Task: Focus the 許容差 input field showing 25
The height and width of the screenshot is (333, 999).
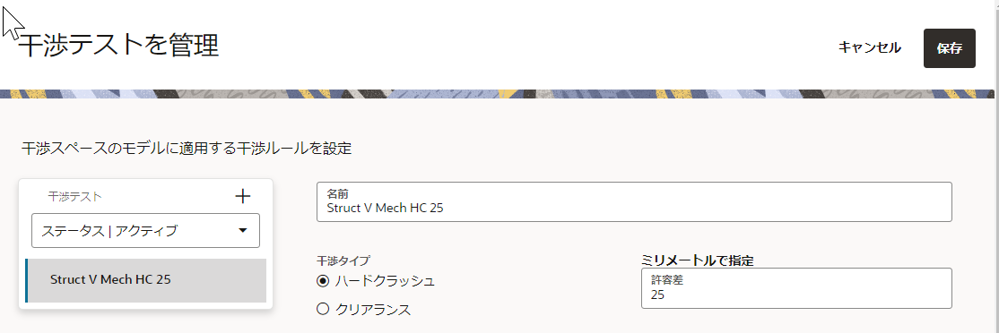Action: click(796, 288)
